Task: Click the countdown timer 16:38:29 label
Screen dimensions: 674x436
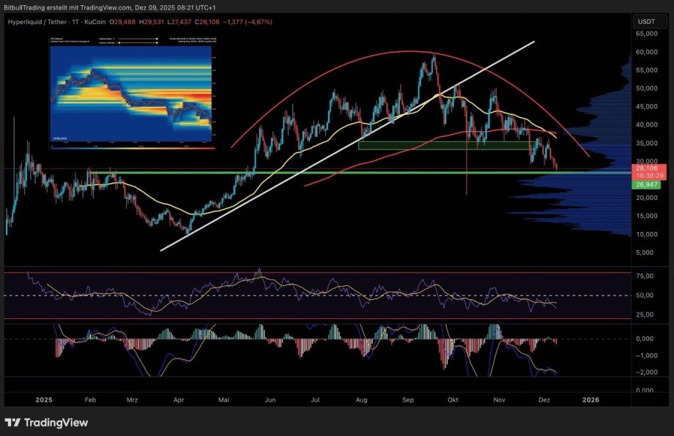Action: pyautogui.click(x=645, y=176)
